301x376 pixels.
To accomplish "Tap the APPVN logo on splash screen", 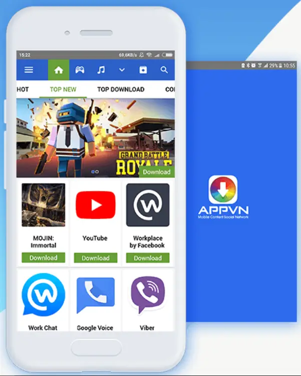I will (223, 197).
